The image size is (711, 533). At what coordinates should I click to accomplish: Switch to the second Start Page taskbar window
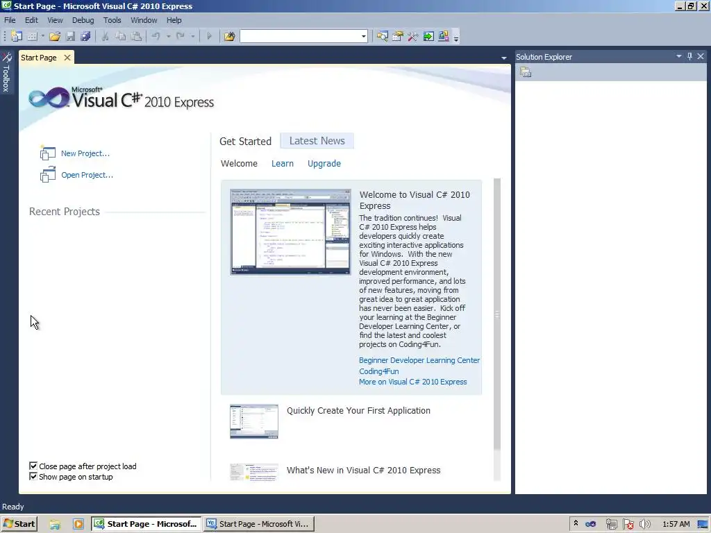pos(258,524)
